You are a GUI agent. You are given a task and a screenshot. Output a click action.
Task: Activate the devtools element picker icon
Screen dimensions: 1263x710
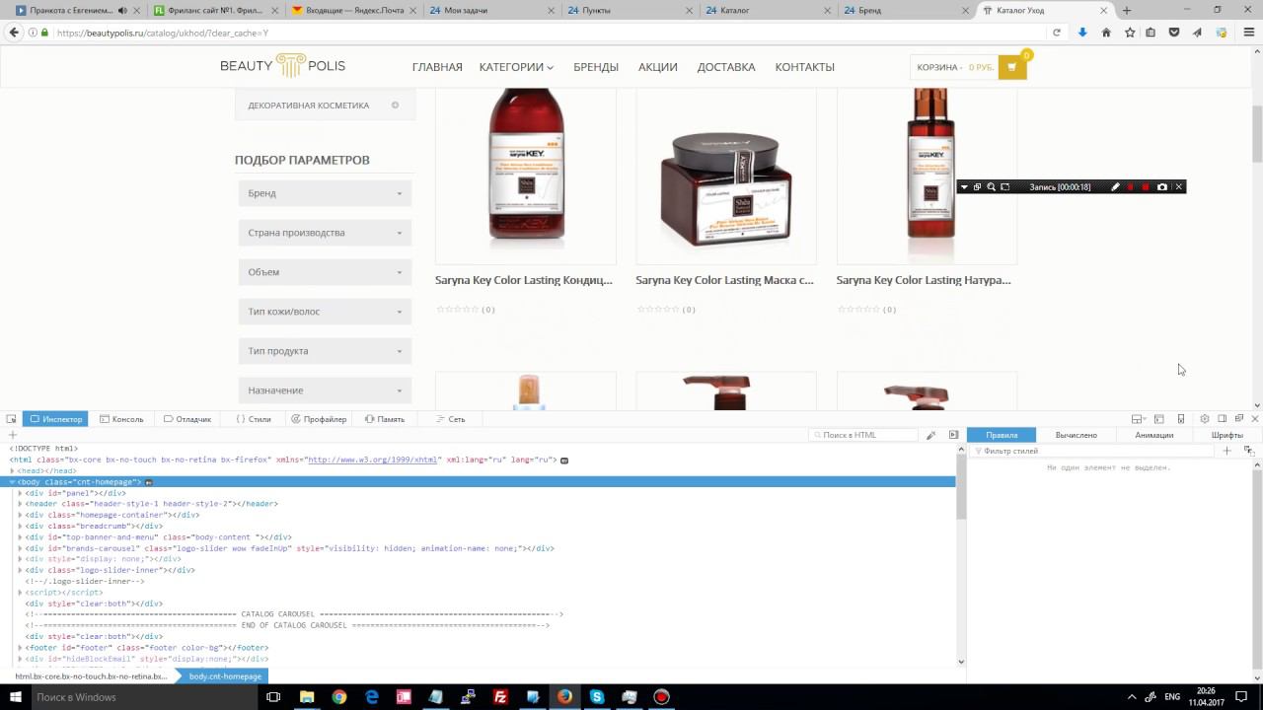pos(13,419)
